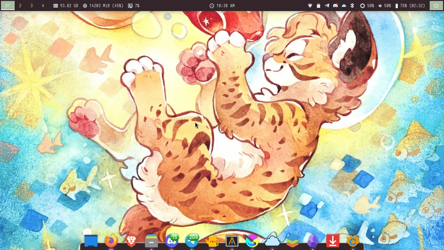Toggle Bluetooth from the system tray
Screen dimensions: 444x250
[351, 6]
